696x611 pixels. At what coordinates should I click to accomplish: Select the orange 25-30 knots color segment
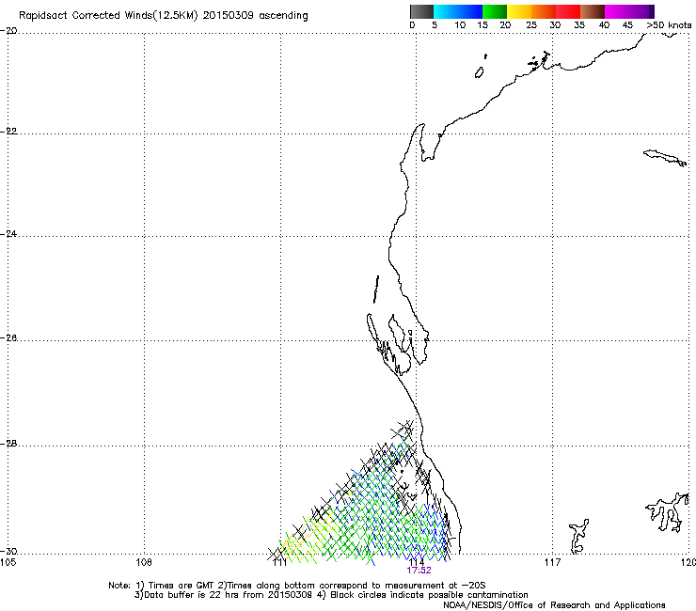pos(544,11)
